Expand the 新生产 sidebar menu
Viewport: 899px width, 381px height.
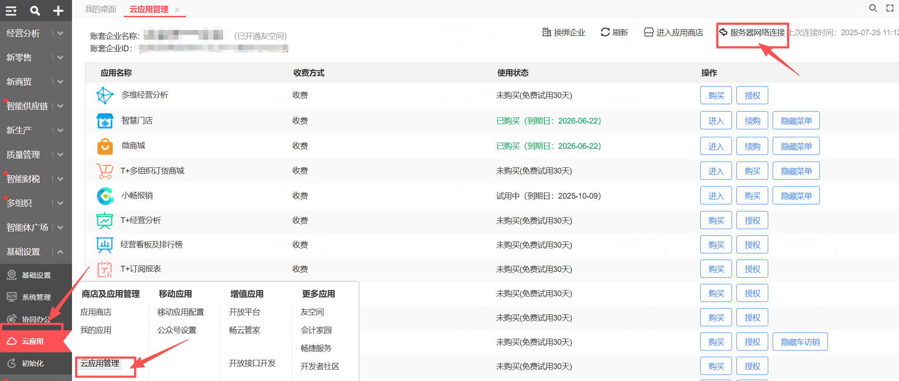(x=61, y=130)
